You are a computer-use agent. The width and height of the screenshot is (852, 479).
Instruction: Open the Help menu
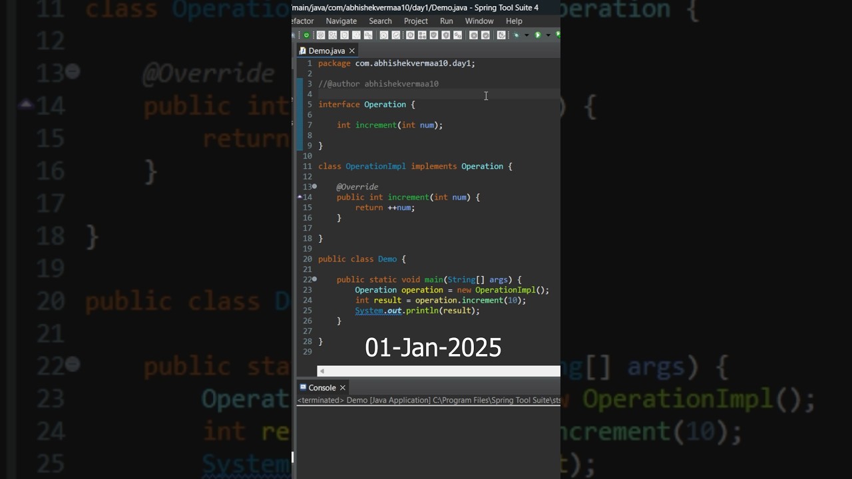point(514,21)
